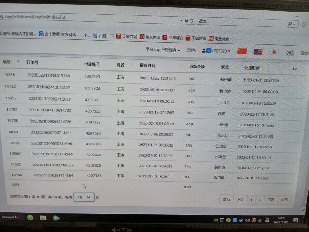Click the taskbar clock showing 9:54
The width and height of the screenshot is (309, 232).
tap(281, 218)
